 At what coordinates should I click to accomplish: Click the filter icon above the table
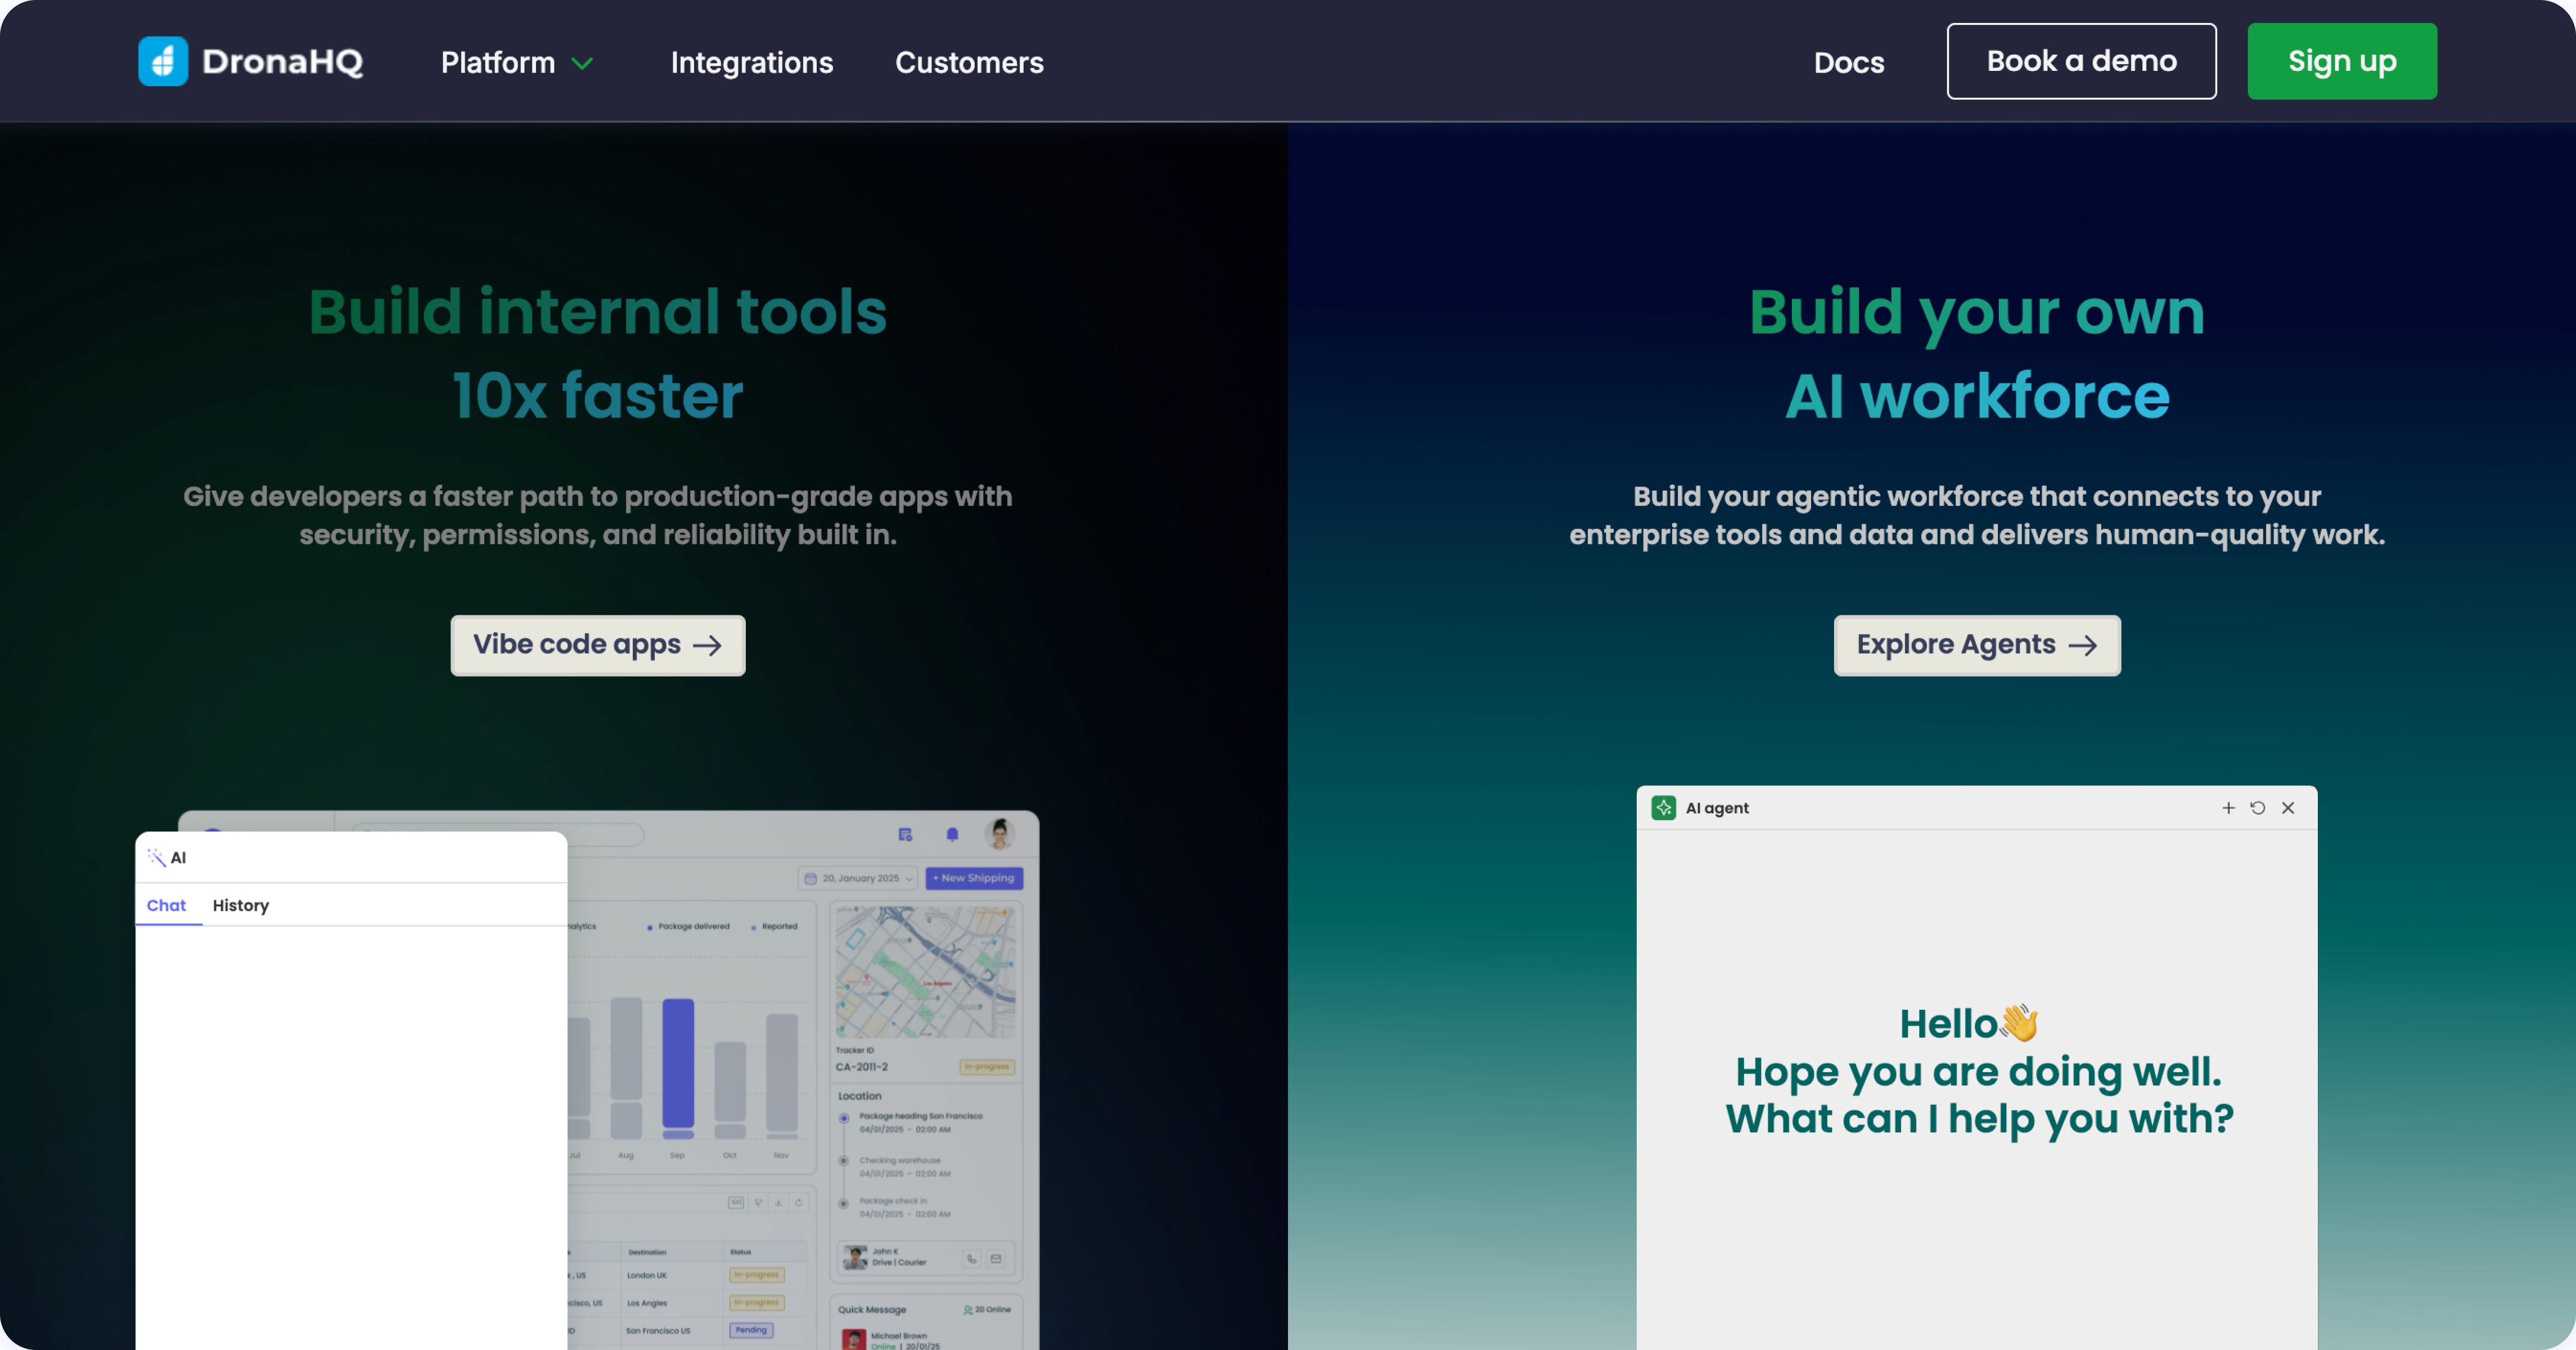759,1202
